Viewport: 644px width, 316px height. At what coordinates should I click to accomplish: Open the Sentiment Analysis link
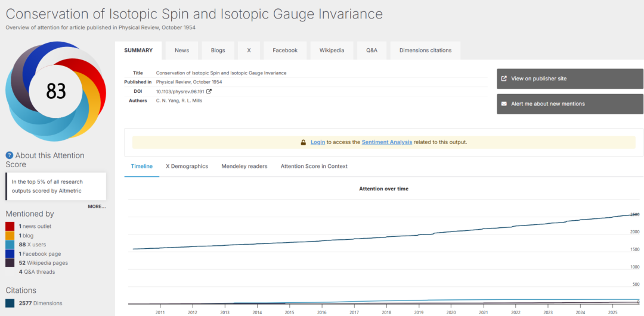point(387,142)
